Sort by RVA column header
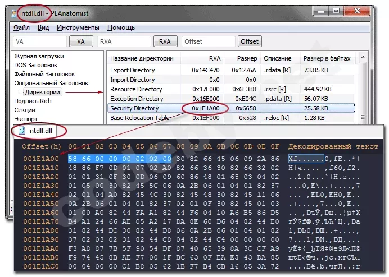This screenshot has width=389, height=277. tap(202, 58)
